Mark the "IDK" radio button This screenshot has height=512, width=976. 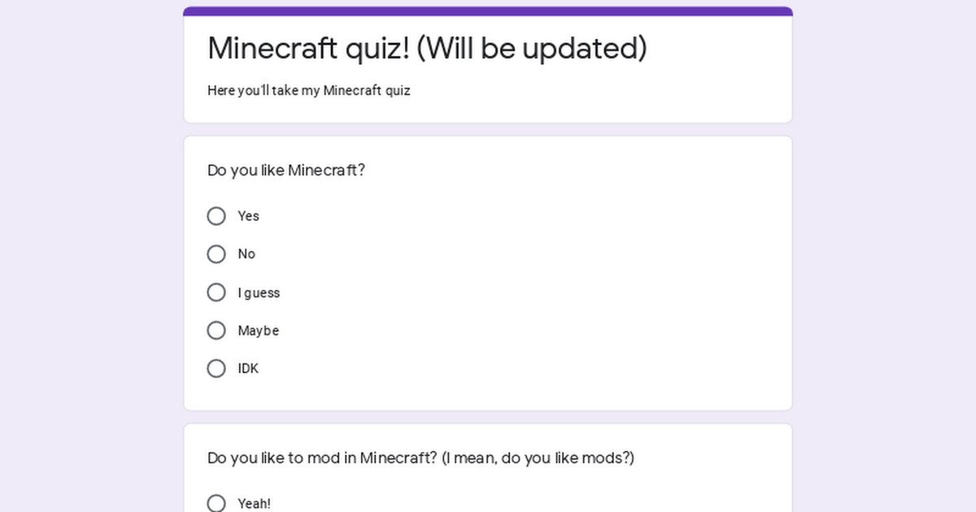pos(216,369)
